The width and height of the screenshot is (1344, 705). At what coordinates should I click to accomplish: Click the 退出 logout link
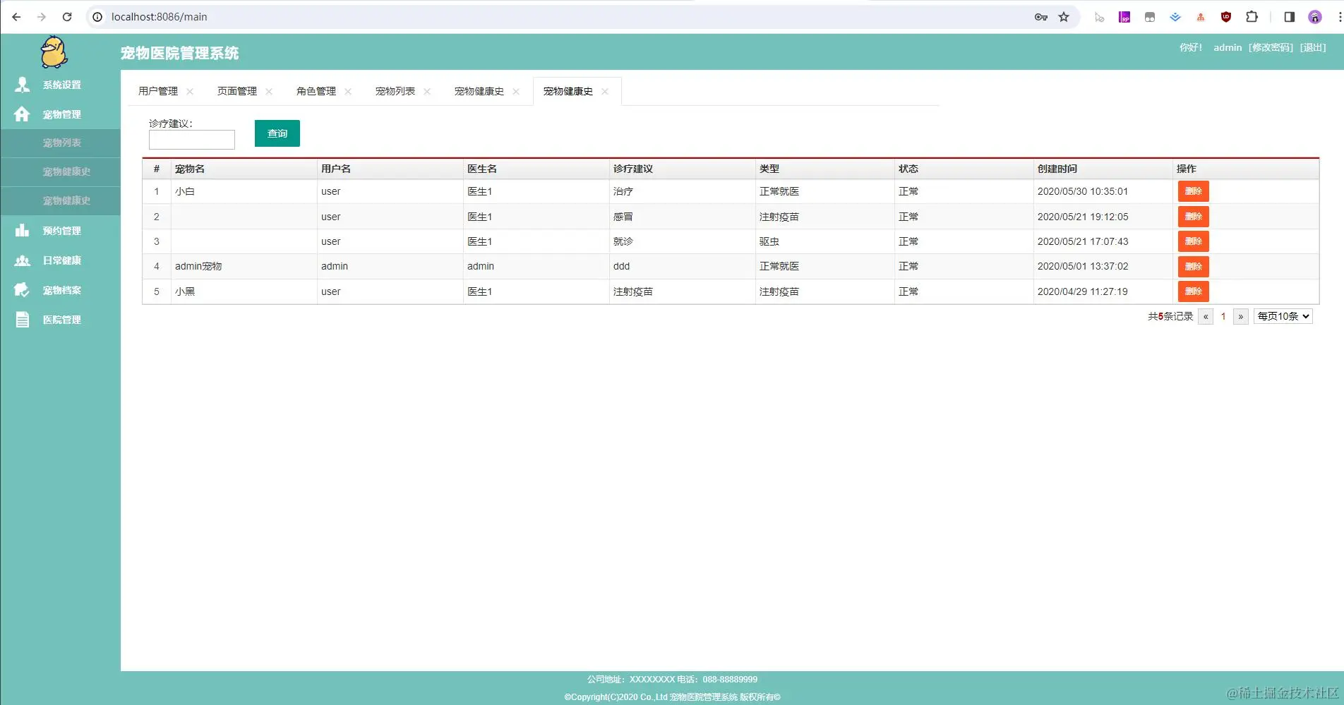point(1313,47)
